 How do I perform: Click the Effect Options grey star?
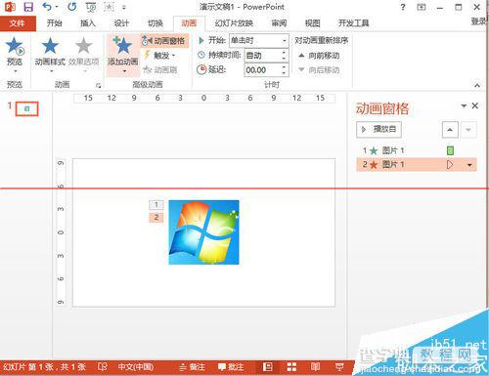coord(84,45)
